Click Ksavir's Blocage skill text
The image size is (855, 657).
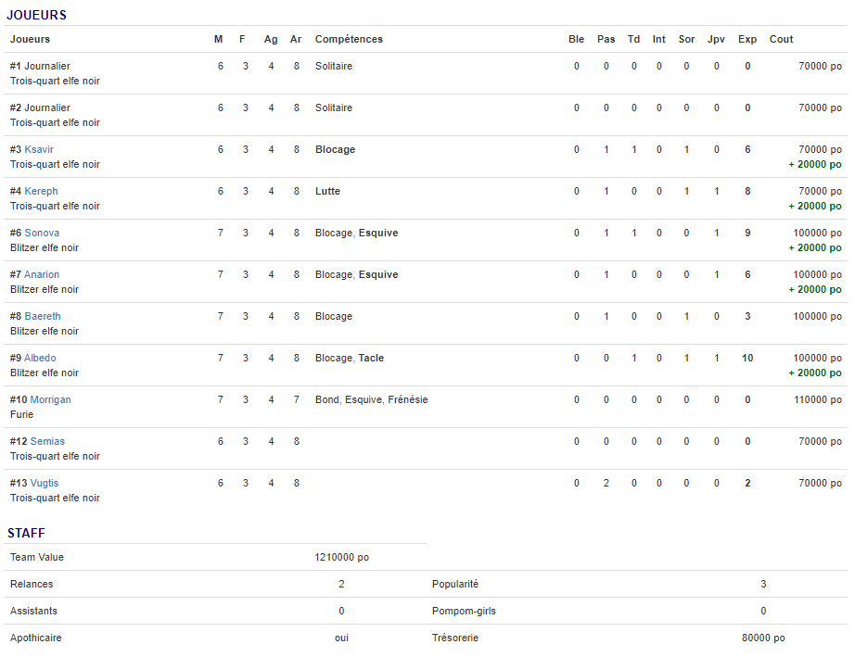[335, 149]
